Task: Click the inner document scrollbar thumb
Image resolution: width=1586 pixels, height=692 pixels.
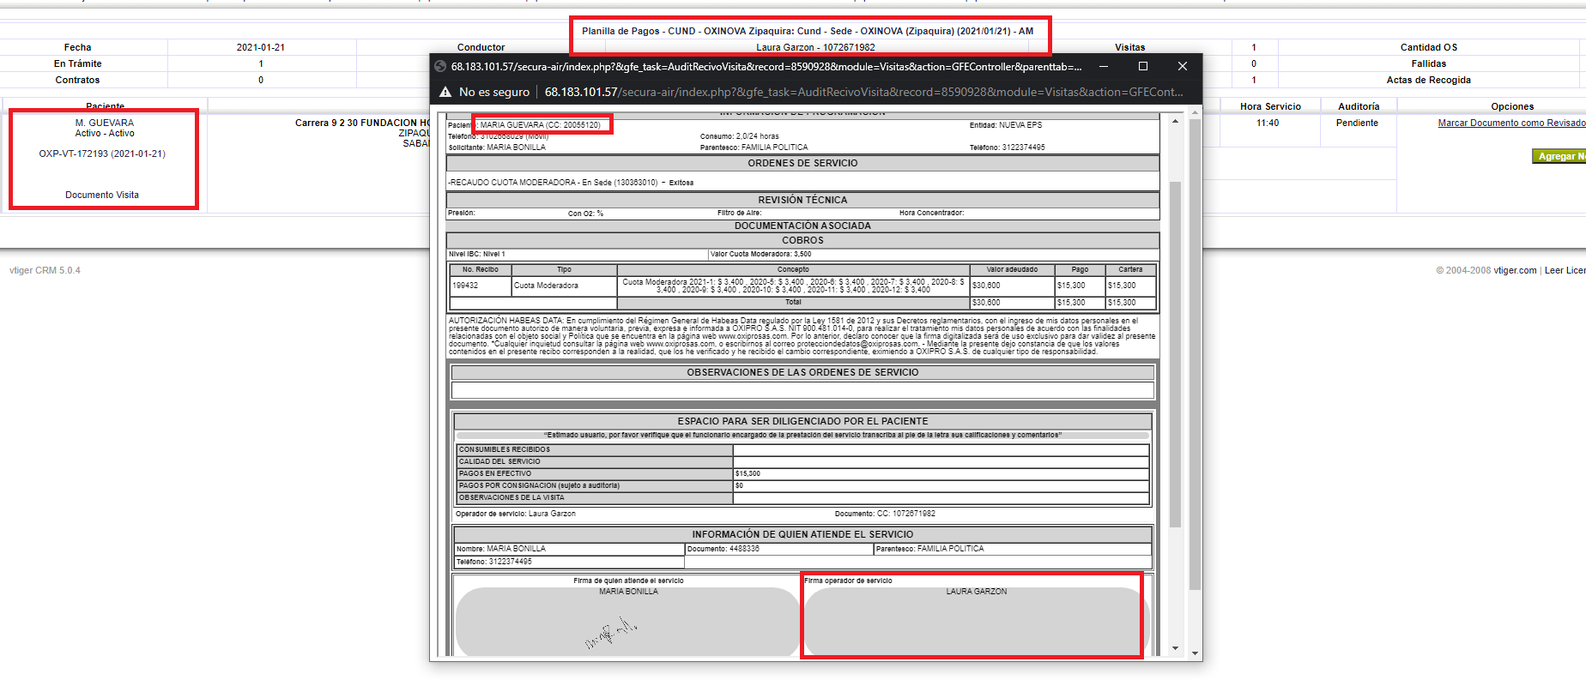Action: [x=1175, y=353]
